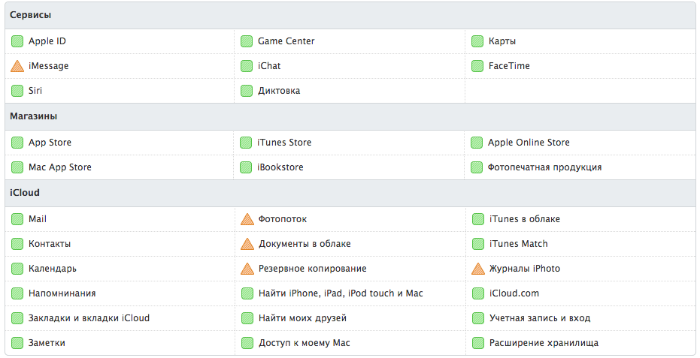The height and width of the screenshot is (358, 700).
Task: Click the green square beside Game Center
Action: 247,41
